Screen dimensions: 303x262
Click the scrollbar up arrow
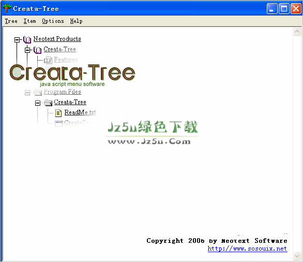pos(297,32)
